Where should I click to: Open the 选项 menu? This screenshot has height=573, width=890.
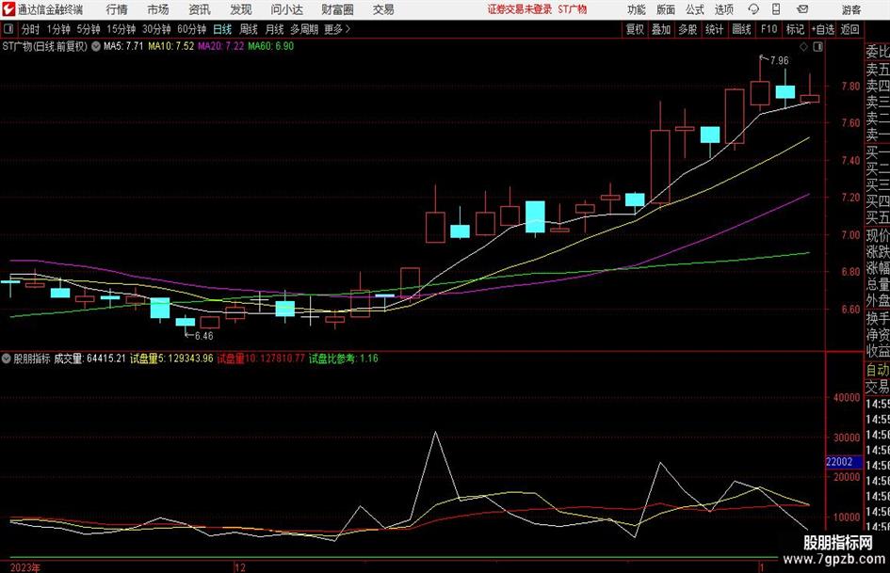tap(723, 9)
